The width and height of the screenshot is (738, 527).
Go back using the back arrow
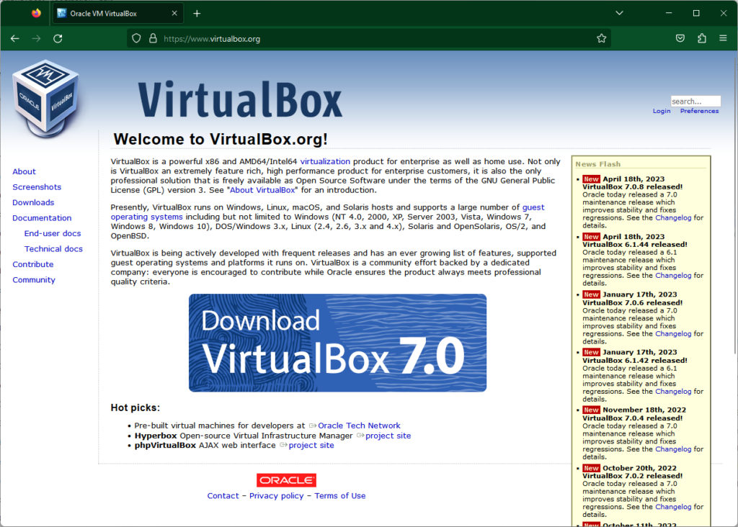pyautogui.click(x=15, y=39)
